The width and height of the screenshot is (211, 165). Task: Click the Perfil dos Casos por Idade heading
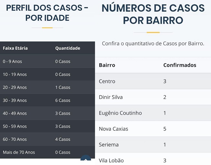pyautogui.click(x=47, y=13)
